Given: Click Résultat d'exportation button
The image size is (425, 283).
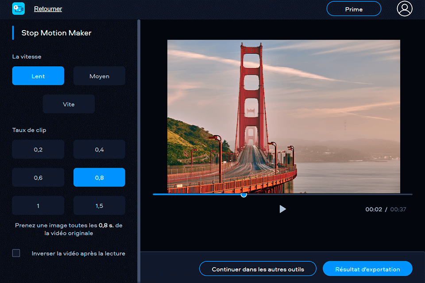Looking at the screenshot, I should tap(367, 269).
